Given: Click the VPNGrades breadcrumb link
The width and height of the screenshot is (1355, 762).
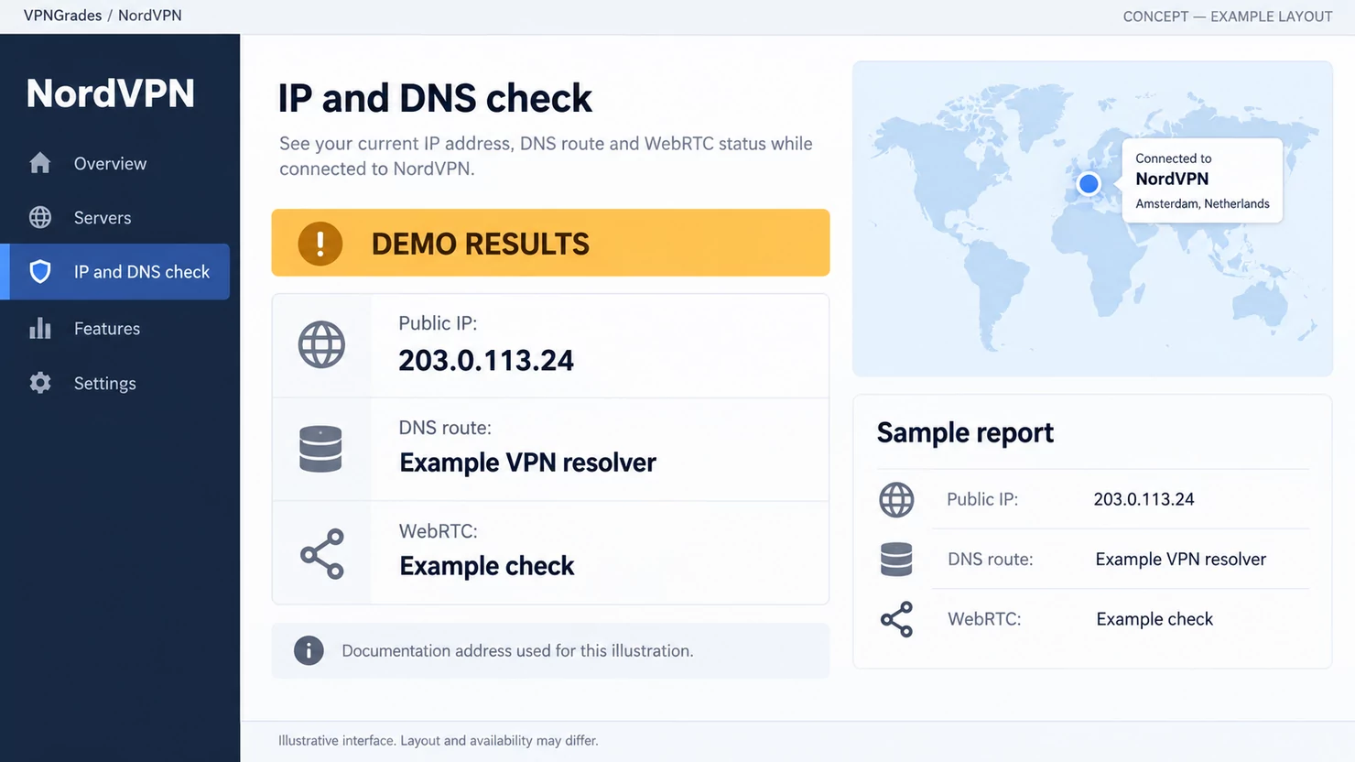Looking at the screenshot, I should coord(62,16).
